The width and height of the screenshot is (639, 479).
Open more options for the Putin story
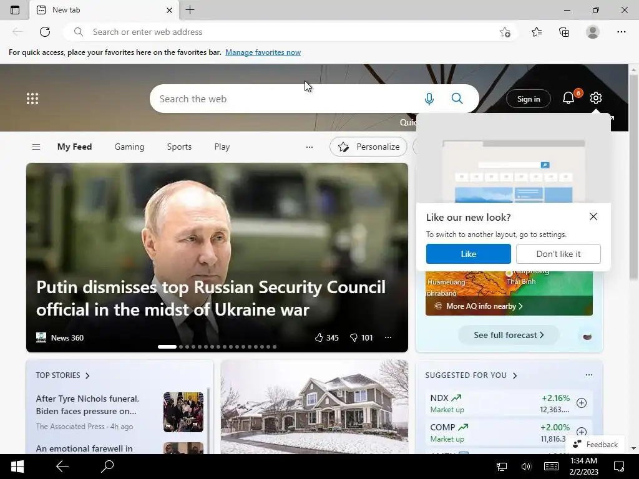point(388,337)
